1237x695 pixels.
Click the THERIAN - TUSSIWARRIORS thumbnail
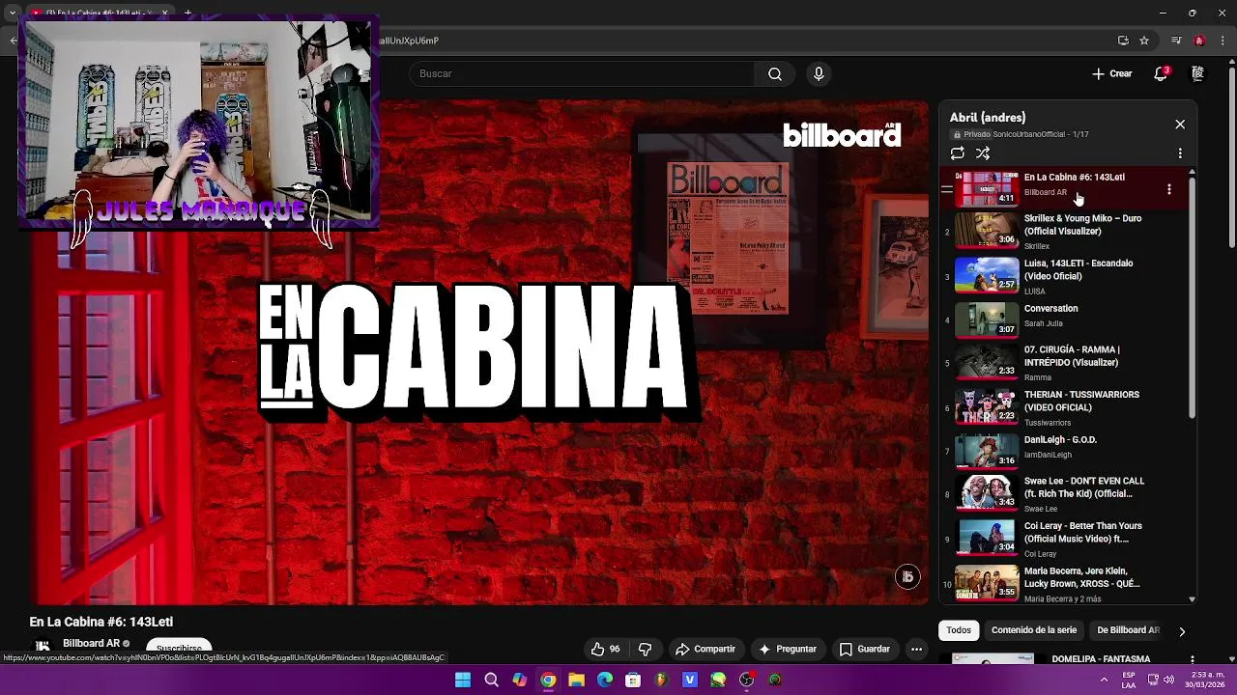pyautogui.click(x=987, y=407)
